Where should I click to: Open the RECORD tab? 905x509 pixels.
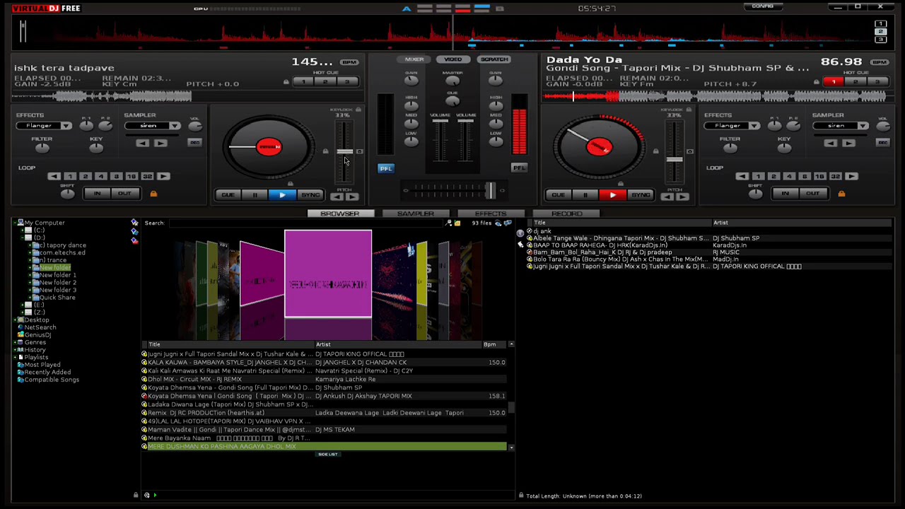click(x=566, y=213)
